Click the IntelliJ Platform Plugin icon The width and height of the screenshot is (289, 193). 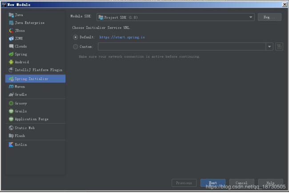[x=11, y=70]
